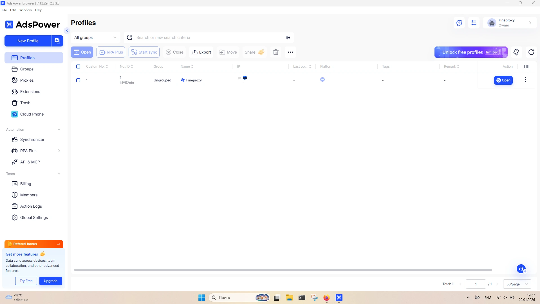Open the task list icon in header
Viewport: 540px width, 304px height.
(x=474, y=23)
